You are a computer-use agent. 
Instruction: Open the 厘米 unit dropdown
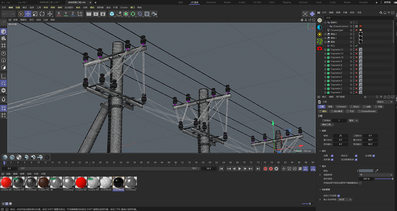(353, 120)
